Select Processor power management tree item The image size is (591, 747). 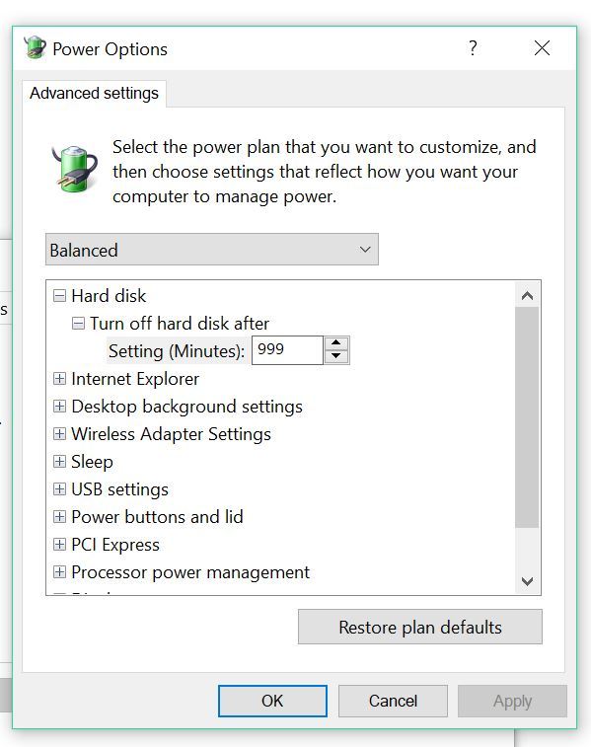pyautogui.click(x=190, y=572)
